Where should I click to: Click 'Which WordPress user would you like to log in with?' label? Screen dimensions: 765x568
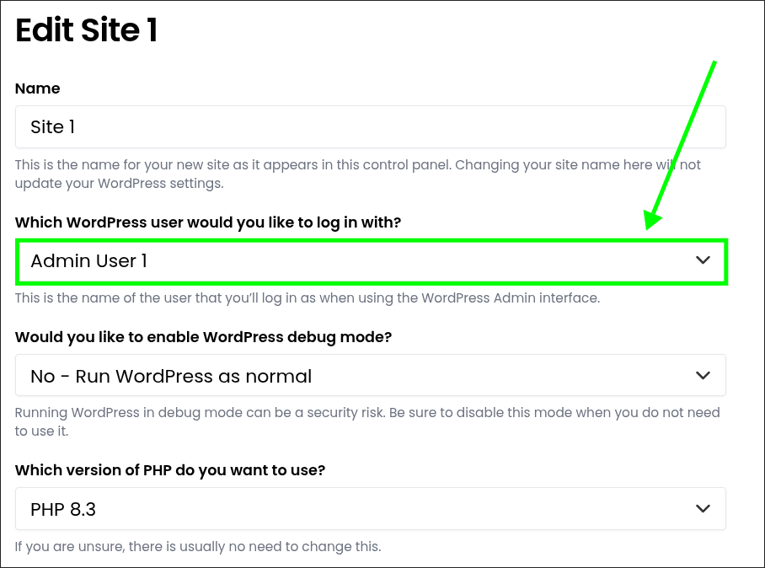[x=208, y=222]
